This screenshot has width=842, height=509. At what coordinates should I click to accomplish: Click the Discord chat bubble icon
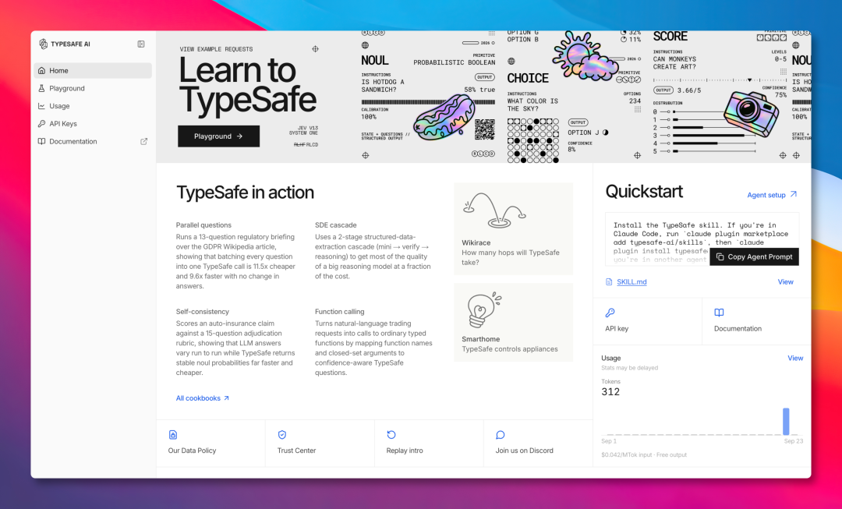point(501,435)
